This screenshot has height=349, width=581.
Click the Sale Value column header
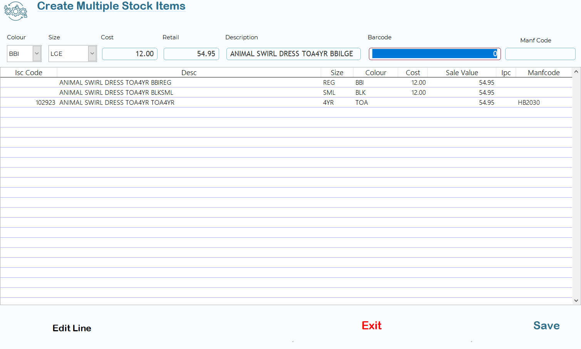tap(462, 73)
